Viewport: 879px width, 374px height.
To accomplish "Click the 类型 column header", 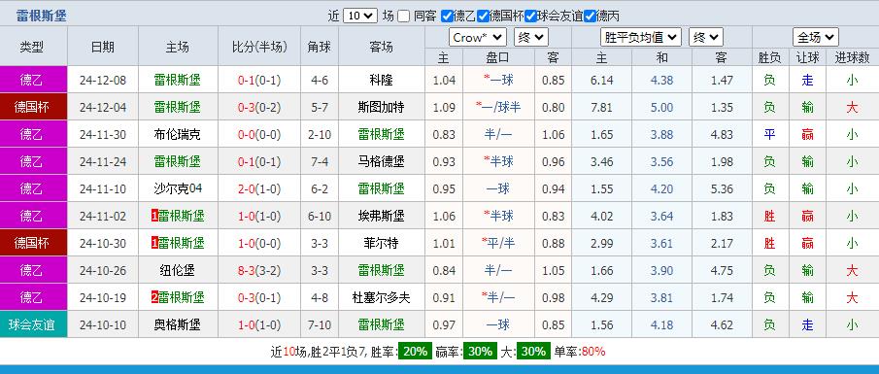I will pyautogui.click(x=31, y=47).
